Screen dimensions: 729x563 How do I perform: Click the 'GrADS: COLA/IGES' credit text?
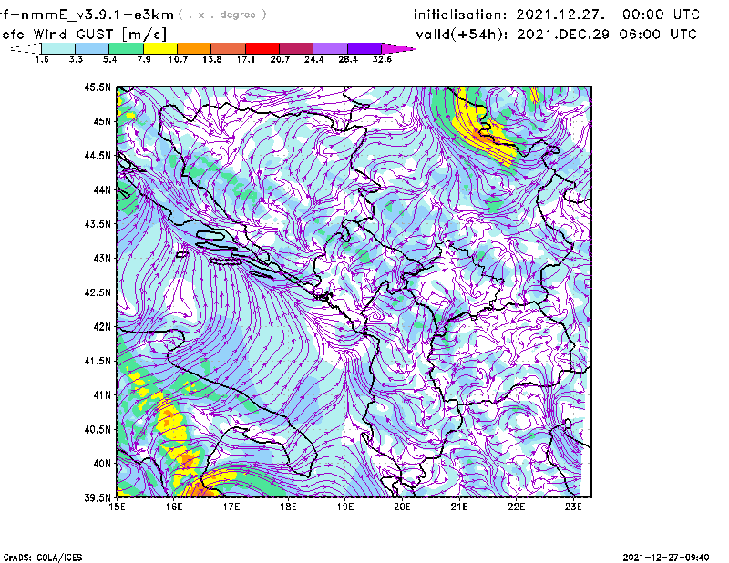pos(43,558)
